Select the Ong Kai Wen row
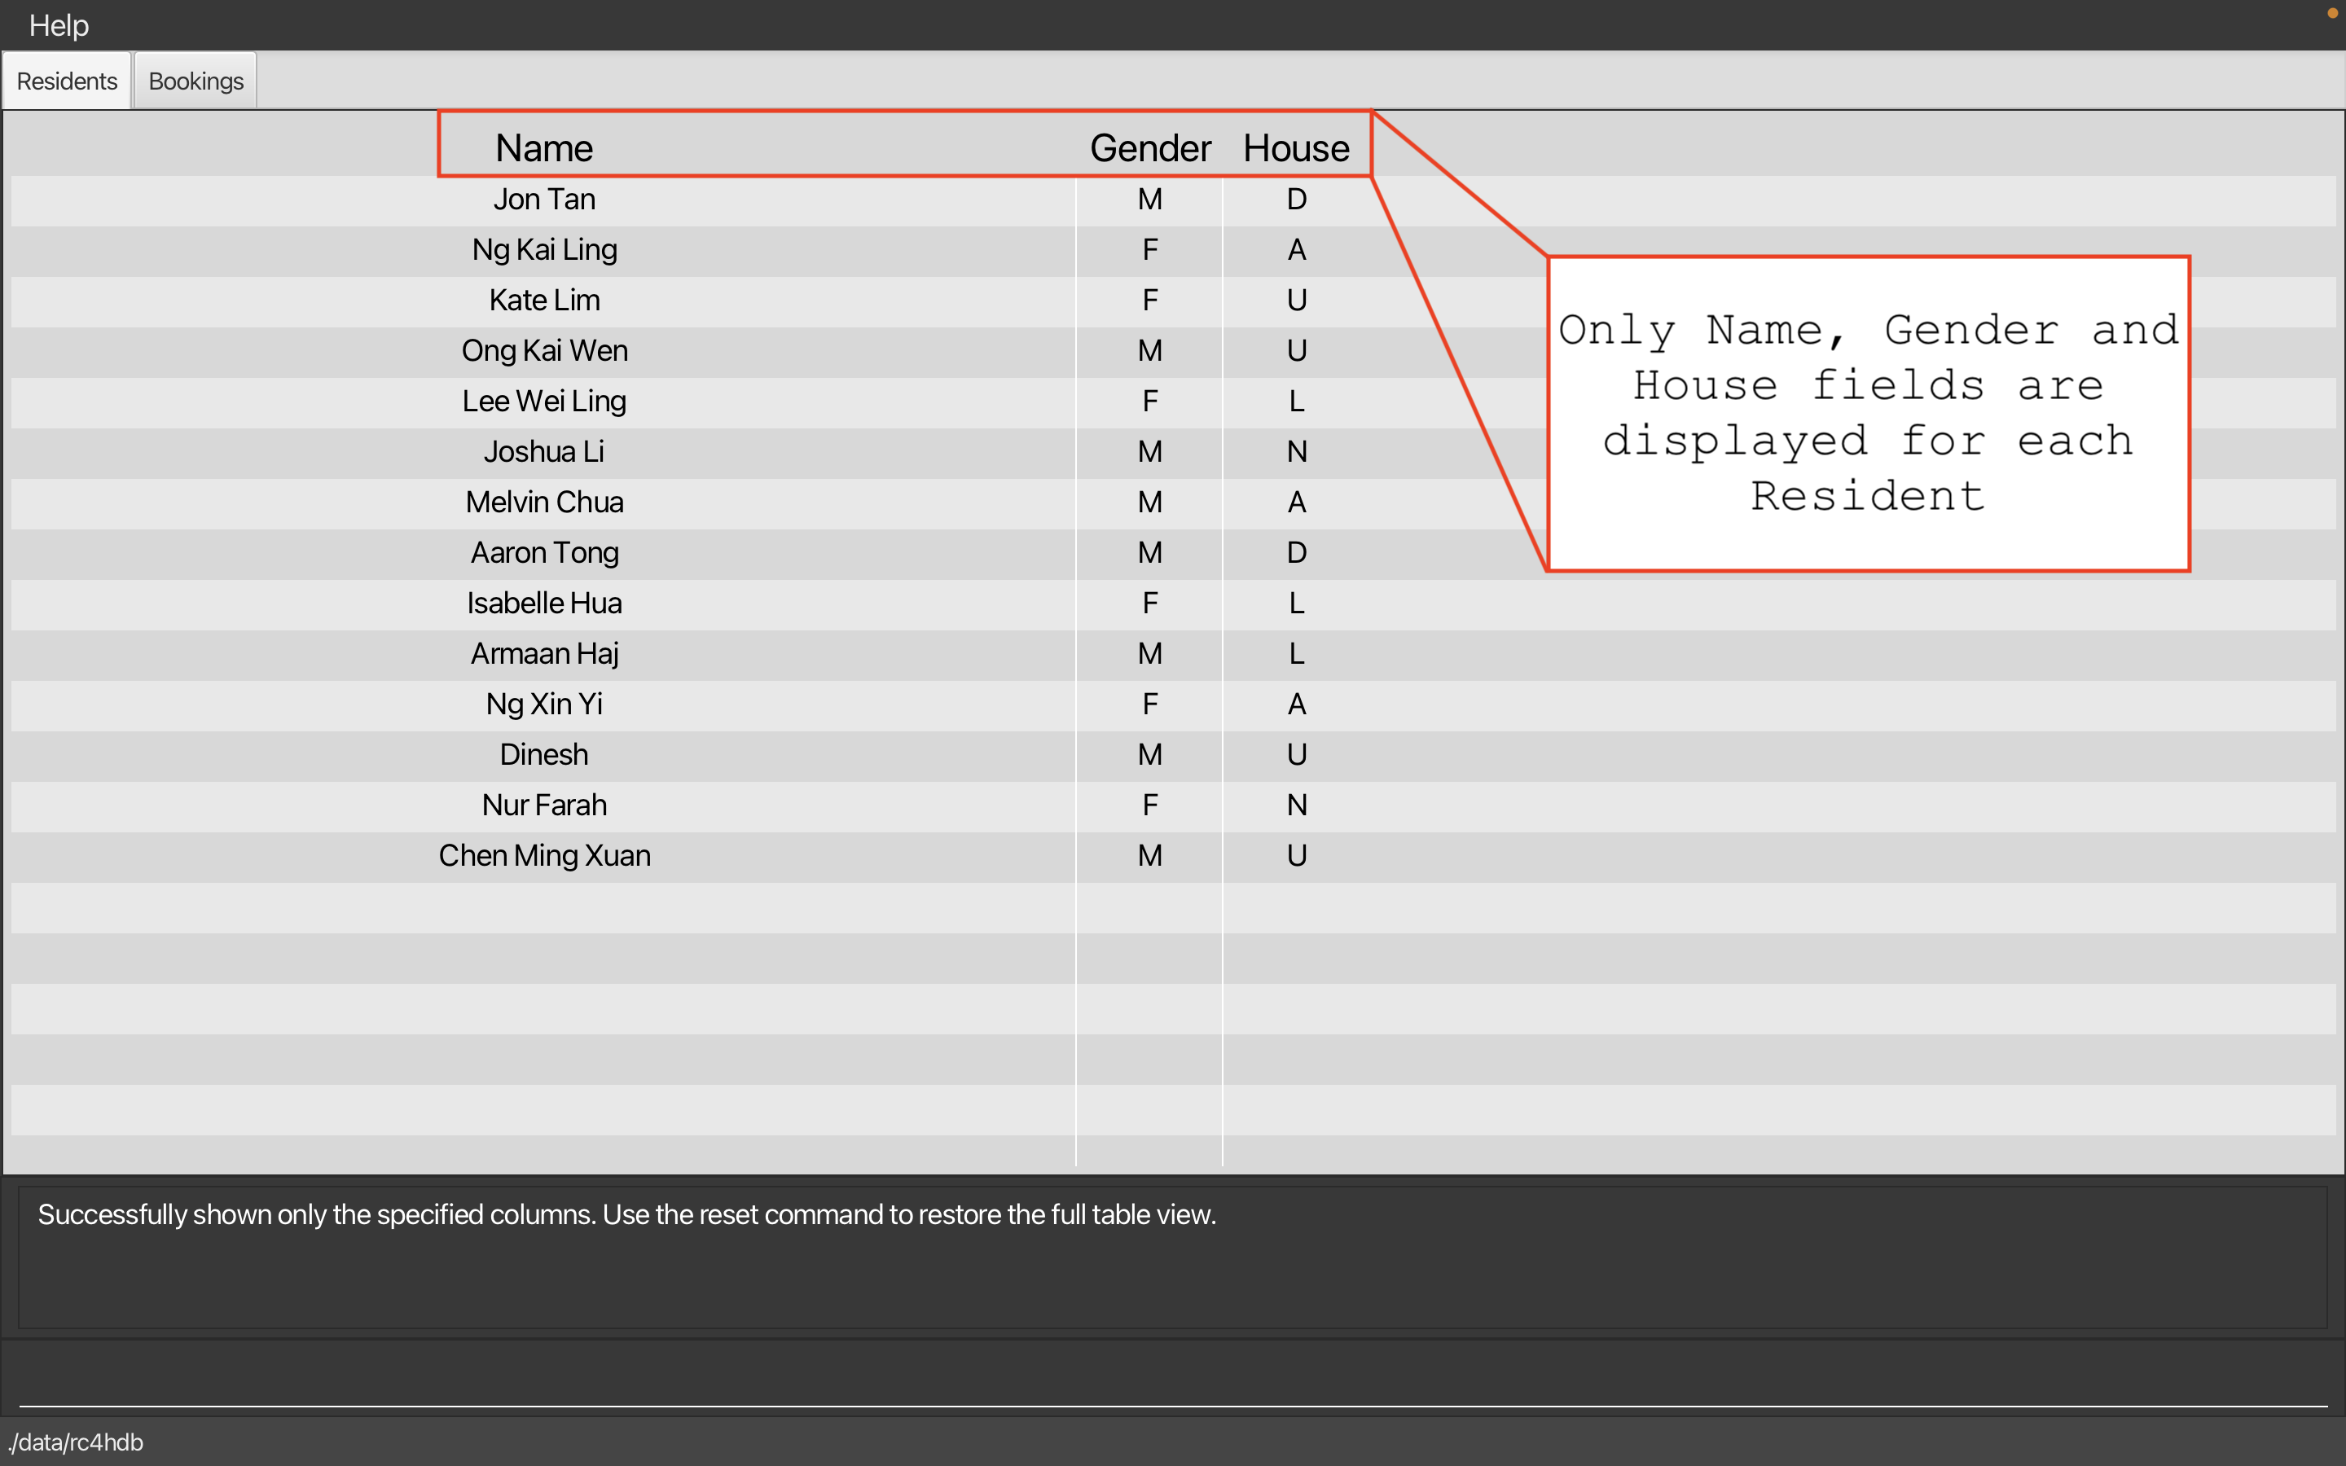 click(1173, 351)
